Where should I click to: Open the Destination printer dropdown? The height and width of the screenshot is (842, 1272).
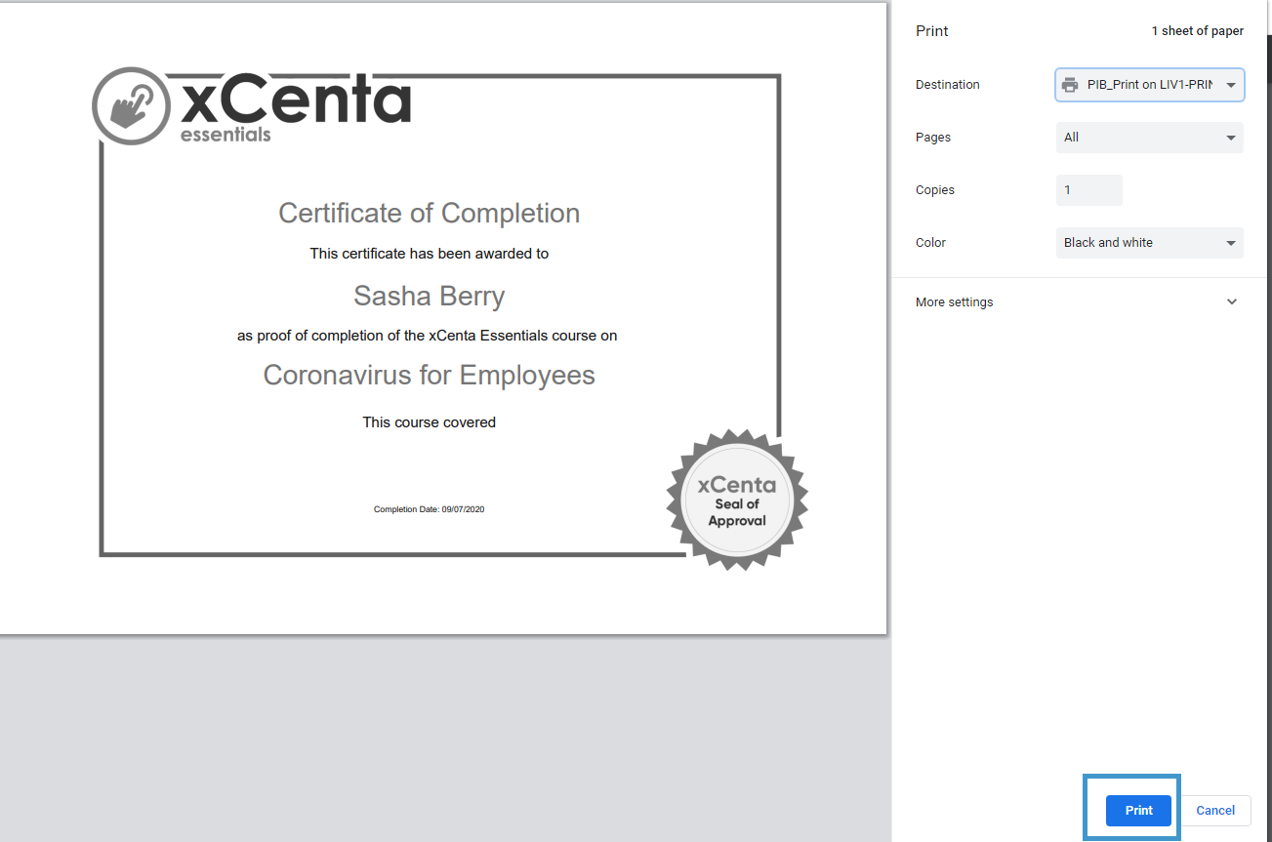coord(1150,85)
